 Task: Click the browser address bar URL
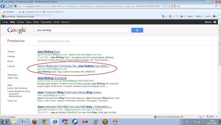[88, 6]
